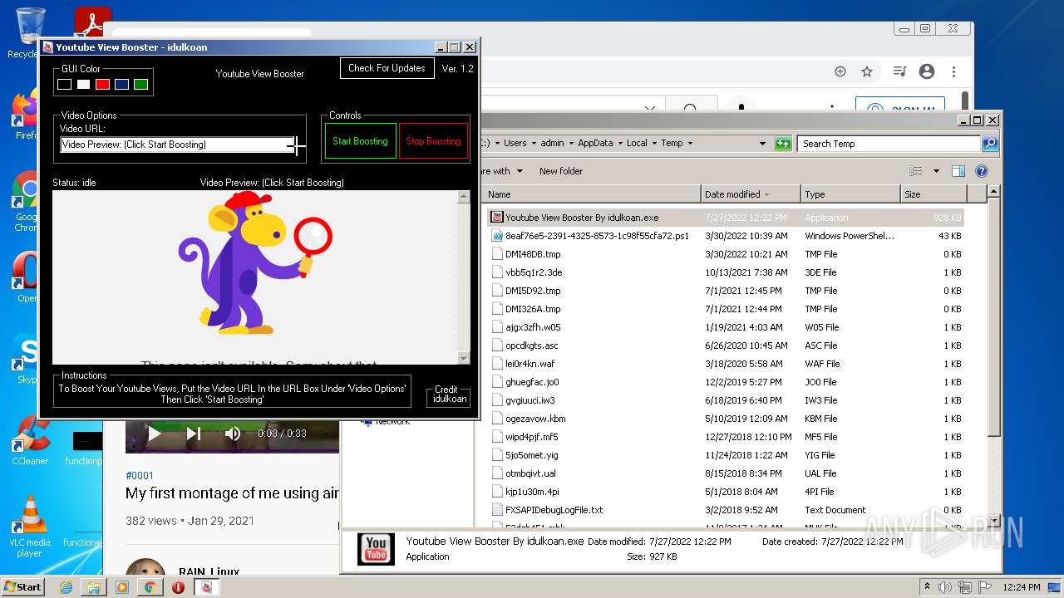Expand the Temp breadcrumb arrow
1064x598 pixels.
[x=690, y=144]
